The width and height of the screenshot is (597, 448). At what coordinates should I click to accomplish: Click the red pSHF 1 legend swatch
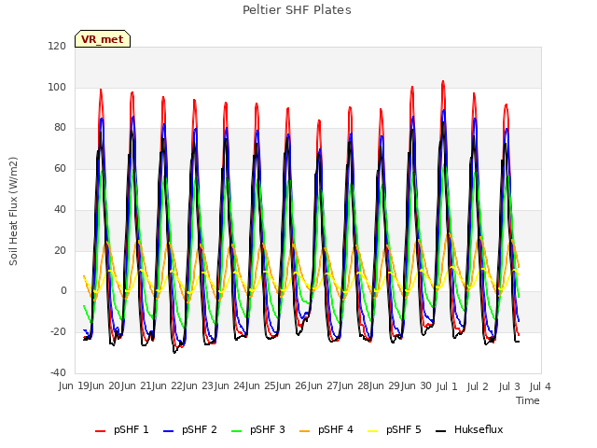point(100,431)
